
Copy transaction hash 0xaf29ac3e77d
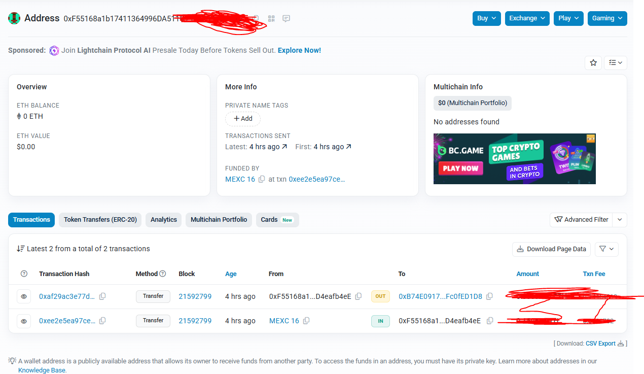pos(102,296)
